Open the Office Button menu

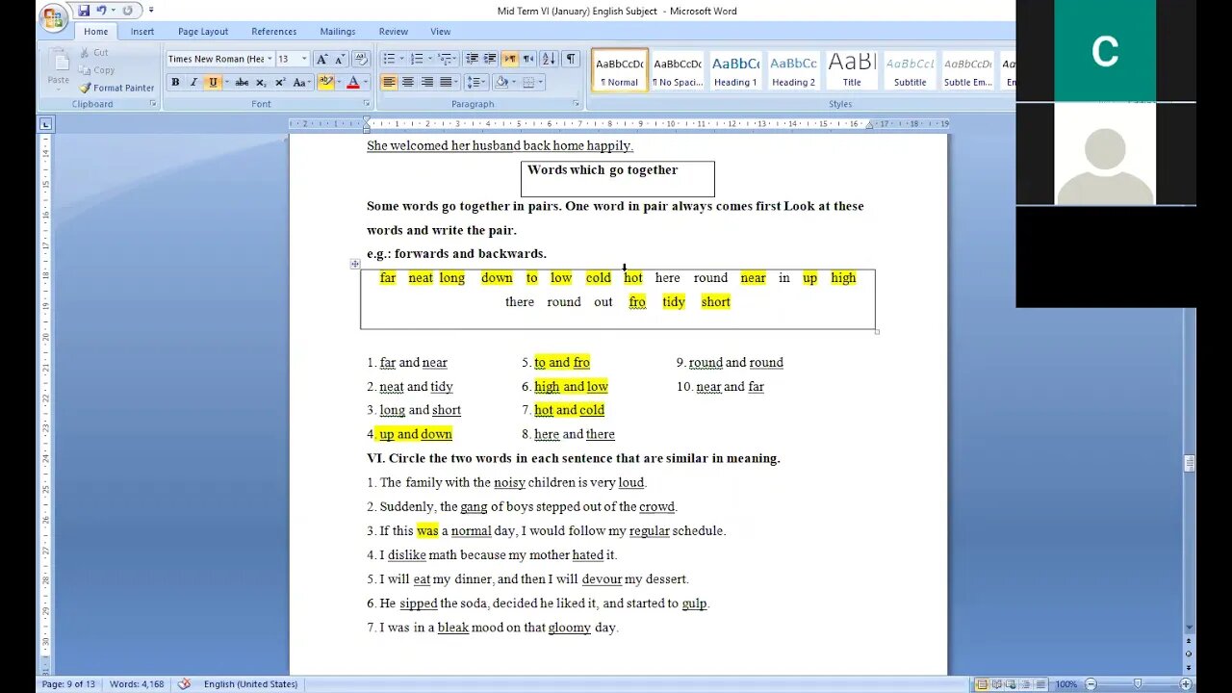[x=54, y=16]
